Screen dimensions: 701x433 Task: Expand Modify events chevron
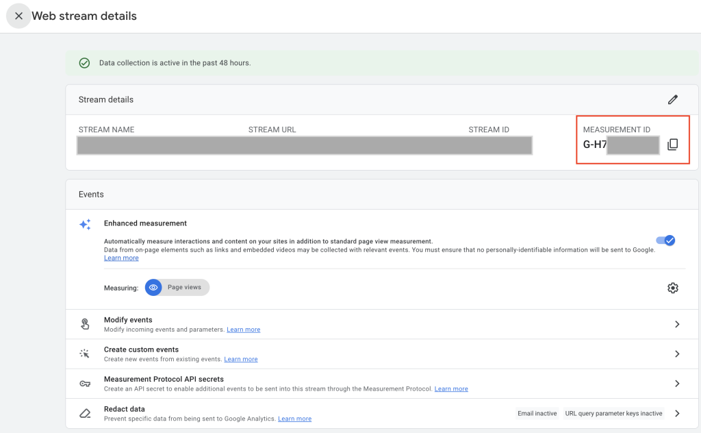677,324
